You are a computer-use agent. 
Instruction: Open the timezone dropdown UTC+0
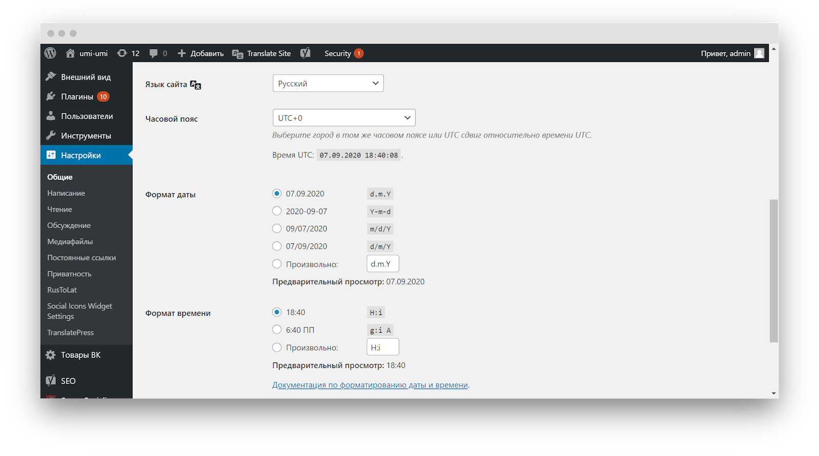[344, 118]
